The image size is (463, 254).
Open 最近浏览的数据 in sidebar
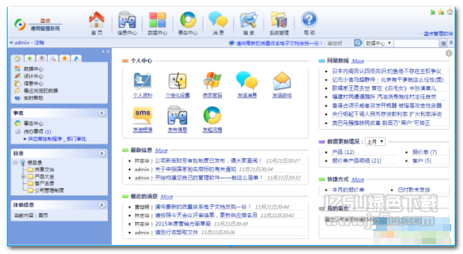(x=41, y=91)
